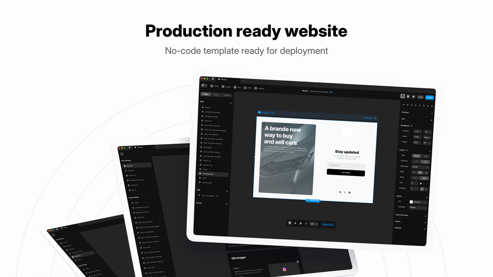Select the Workze window tab in front editor
493x277 pixels.
pyautogui.click(x=227, y=80)
